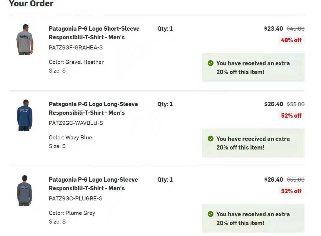Image resolution: width=321 pixels, height=236 pixels.
Task: Open the Plume Grey Long-Sleeve Responsibili-T-Shirt title link
Action: (93, 184)
